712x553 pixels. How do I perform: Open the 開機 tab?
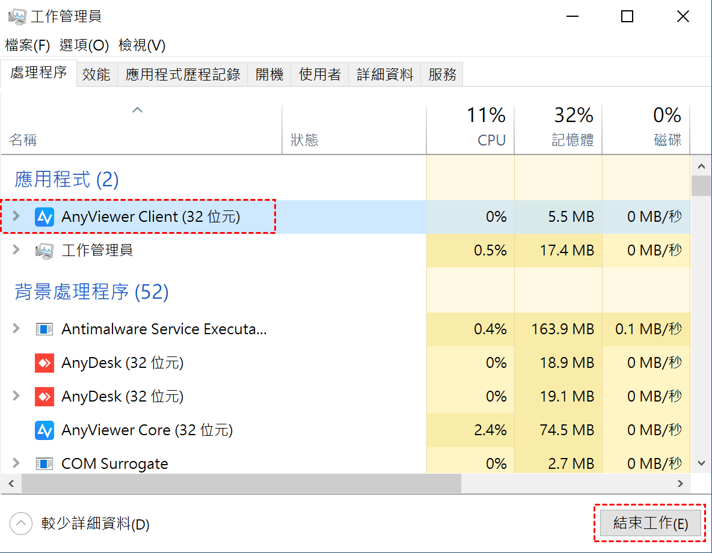(x=269, y=75)
